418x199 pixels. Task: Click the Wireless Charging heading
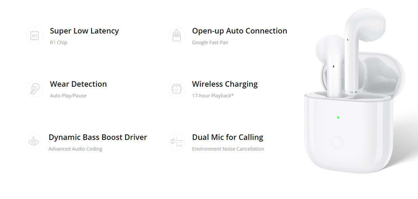(225, 84)
